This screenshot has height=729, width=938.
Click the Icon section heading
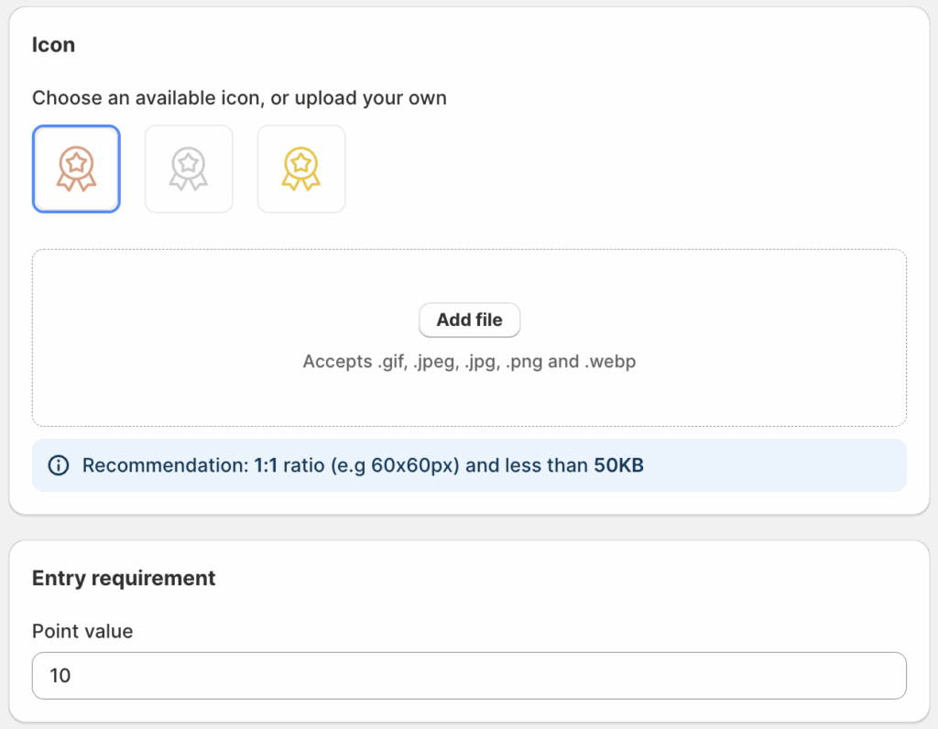pyautogui.click(x=53, y=45)
